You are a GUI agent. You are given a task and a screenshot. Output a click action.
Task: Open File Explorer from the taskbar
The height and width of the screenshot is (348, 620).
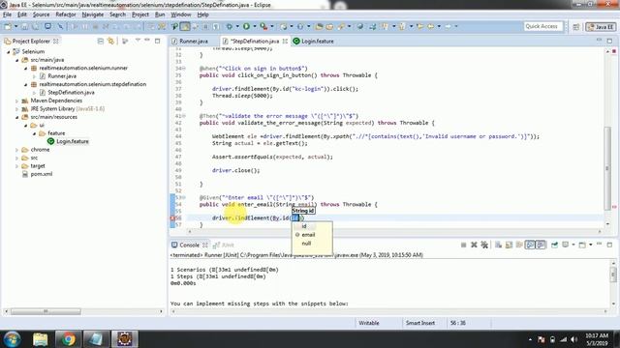pyautogui.click(x=41, y=339)
